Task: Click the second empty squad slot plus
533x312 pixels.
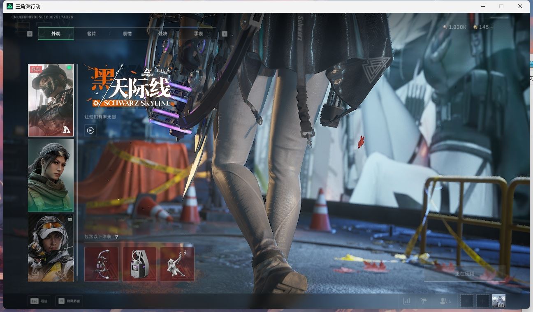Action: pos(482,301)
